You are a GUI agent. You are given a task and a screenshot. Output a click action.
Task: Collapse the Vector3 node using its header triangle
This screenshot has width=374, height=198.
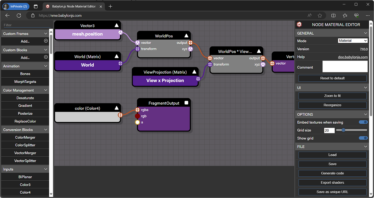117,25
